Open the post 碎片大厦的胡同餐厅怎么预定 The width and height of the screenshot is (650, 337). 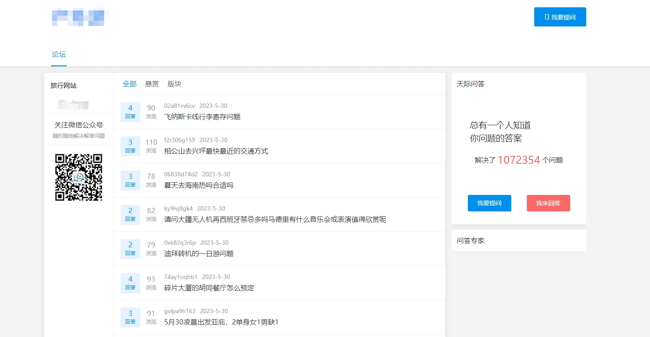tap(209, 288)
